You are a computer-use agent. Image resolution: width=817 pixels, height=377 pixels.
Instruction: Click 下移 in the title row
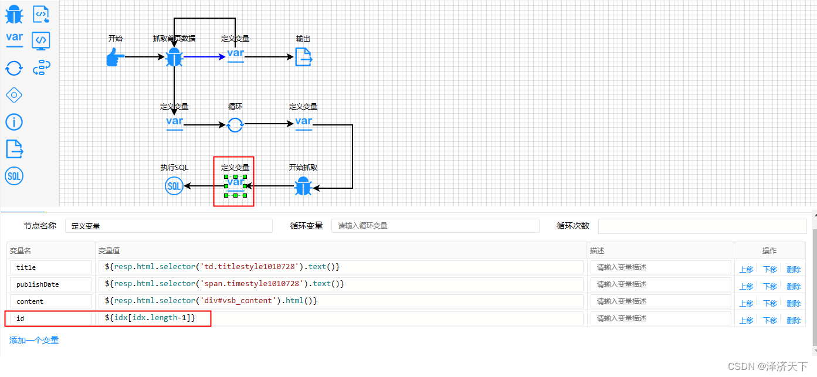point(770,270)
